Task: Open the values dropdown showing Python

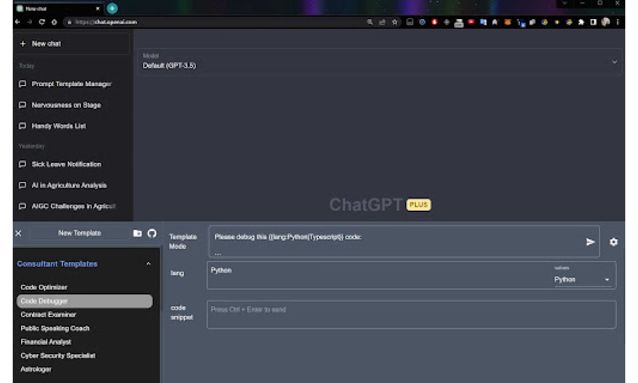Action: 581,280
